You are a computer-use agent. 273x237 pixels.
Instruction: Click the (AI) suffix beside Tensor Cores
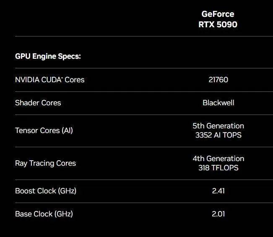[67, 130]
